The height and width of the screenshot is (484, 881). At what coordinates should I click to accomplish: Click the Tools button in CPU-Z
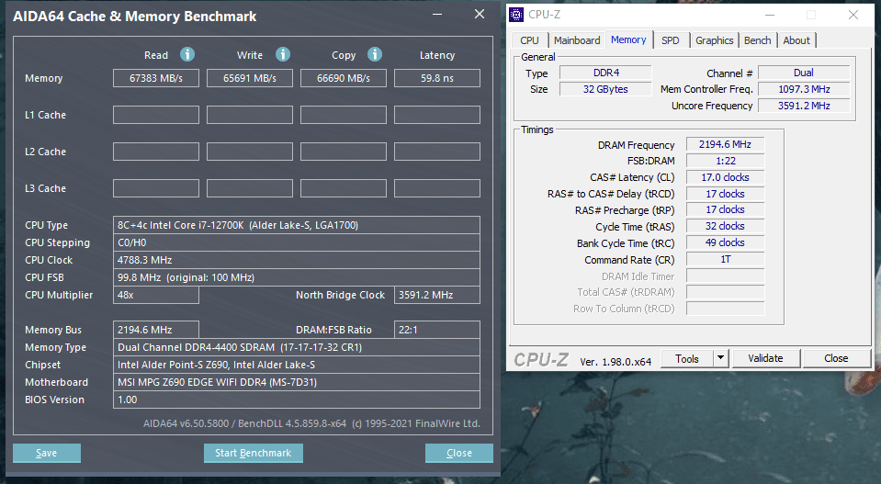(686, 358)
